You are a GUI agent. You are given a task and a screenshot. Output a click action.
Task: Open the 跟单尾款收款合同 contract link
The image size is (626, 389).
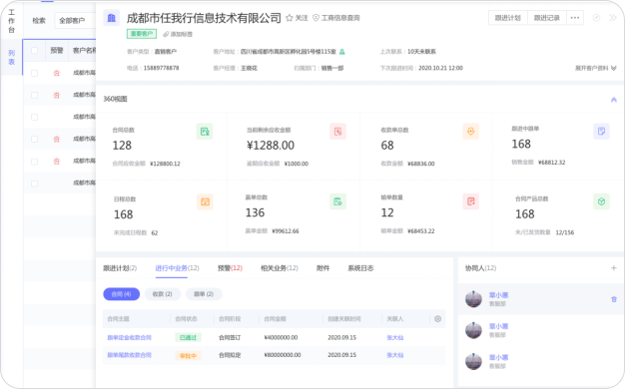[x=130, y=355]
